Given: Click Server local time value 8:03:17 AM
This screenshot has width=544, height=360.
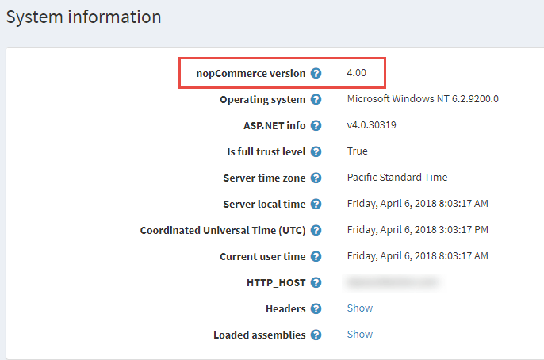Looking at the screenshot, I should pyautogui.click(x=417, y=204).
